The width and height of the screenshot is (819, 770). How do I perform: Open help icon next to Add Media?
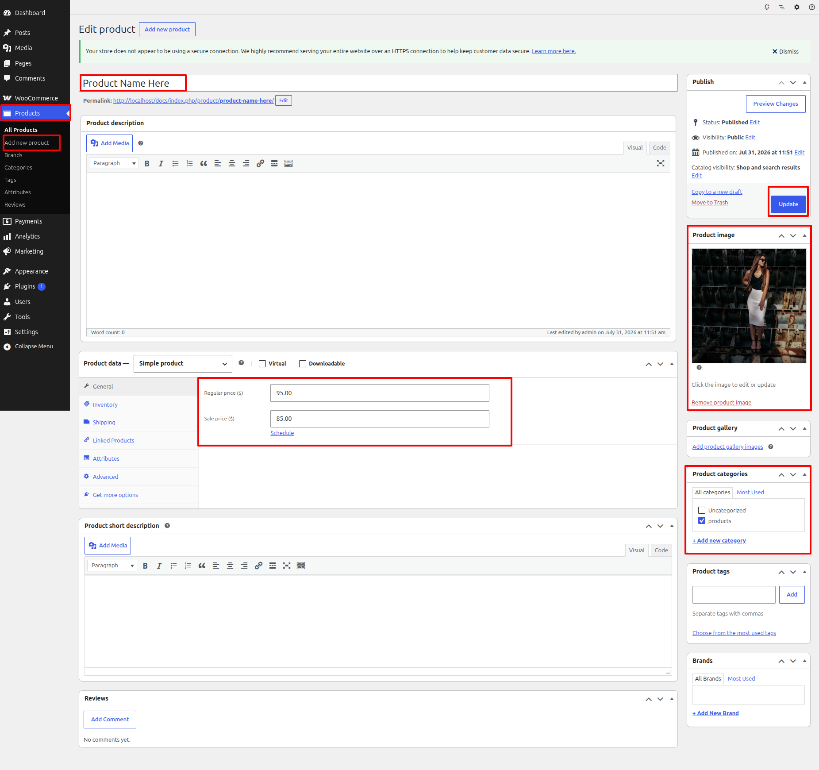141,143
